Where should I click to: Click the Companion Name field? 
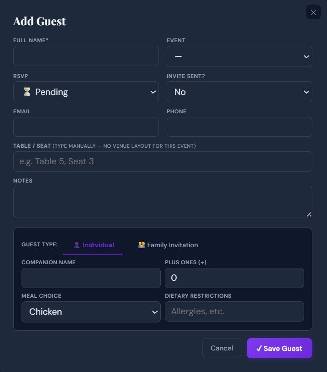coord(91,278)
